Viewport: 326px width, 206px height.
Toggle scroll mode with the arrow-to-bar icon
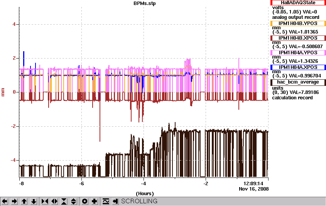(x=115, y=201)
